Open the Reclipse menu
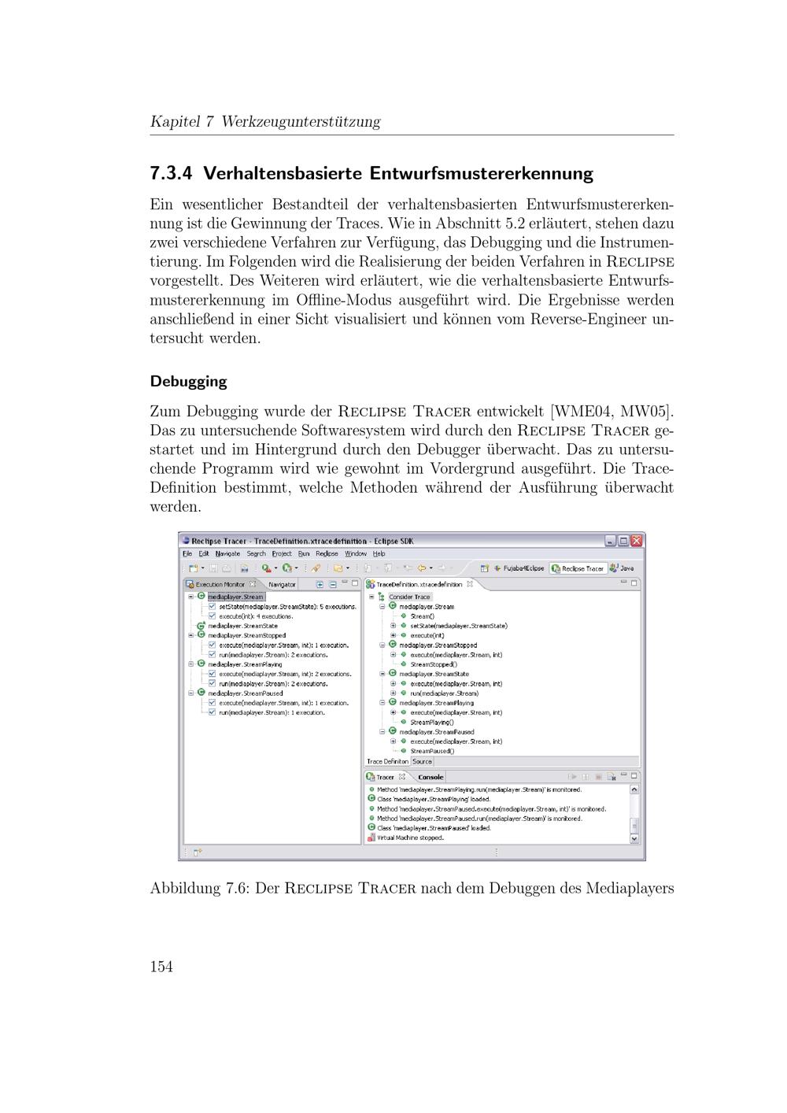 (327, 553)
